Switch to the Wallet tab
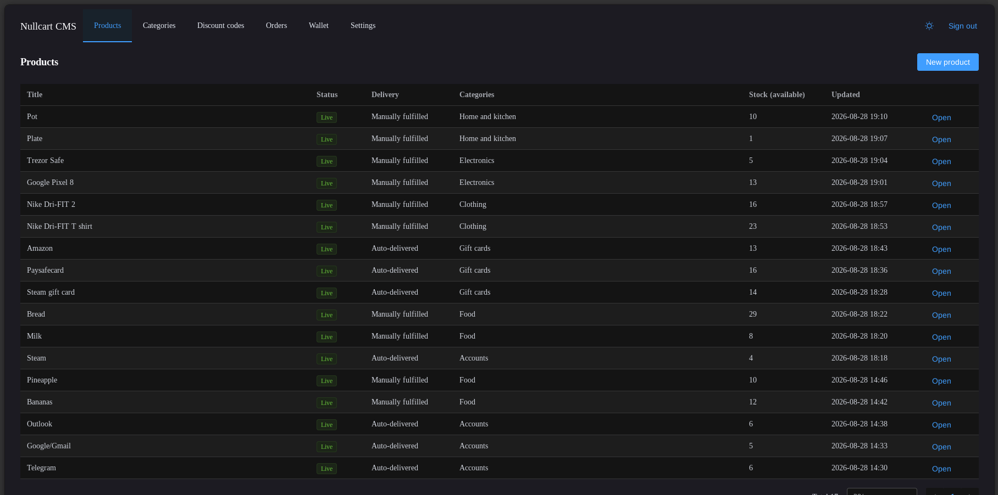The height and width of the screenshot is (495, 998). click(x=319, y=26)
